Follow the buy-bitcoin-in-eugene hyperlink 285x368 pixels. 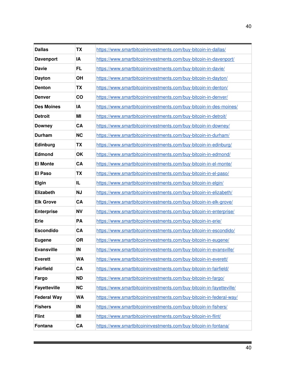[163, 240]
